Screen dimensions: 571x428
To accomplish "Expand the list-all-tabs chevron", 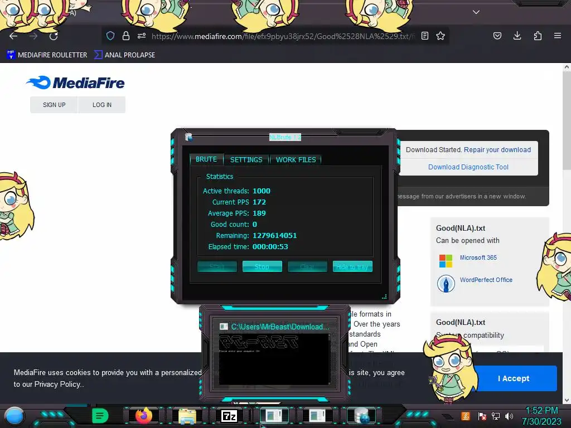I will click(x=476, y=12).
